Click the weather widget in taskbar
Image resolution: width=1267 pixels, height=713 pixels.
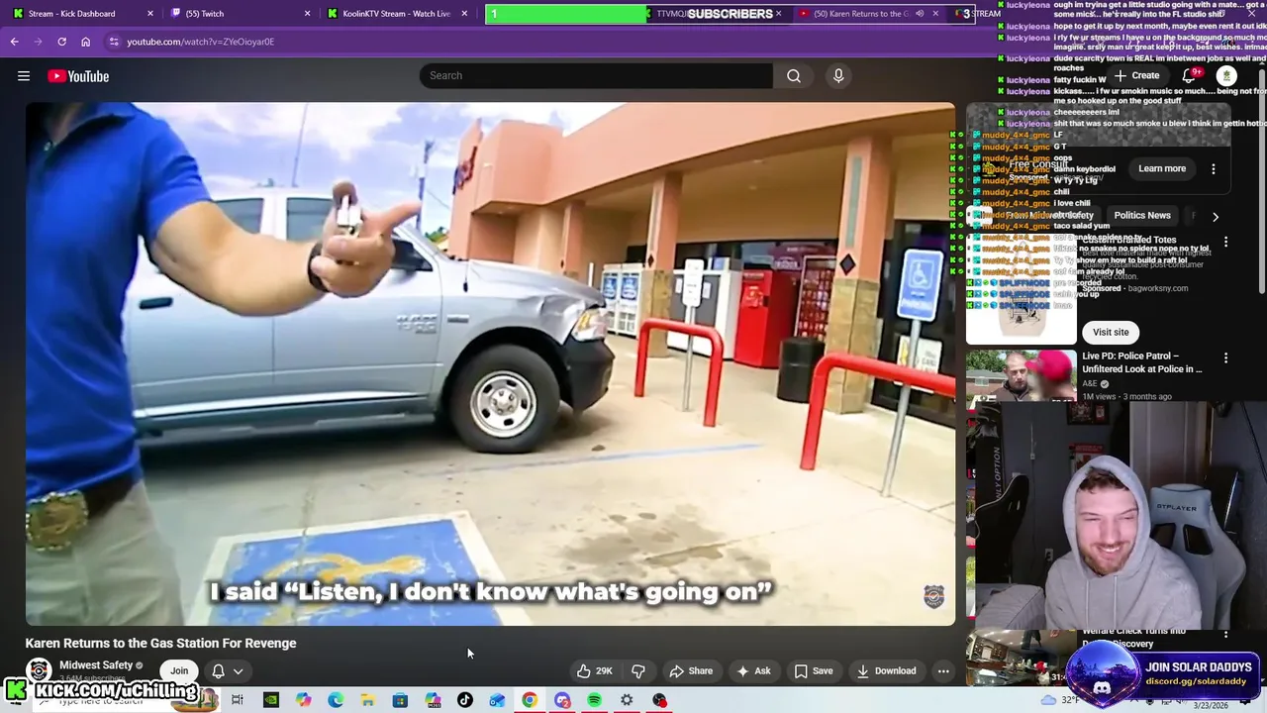pos(1061,700)
